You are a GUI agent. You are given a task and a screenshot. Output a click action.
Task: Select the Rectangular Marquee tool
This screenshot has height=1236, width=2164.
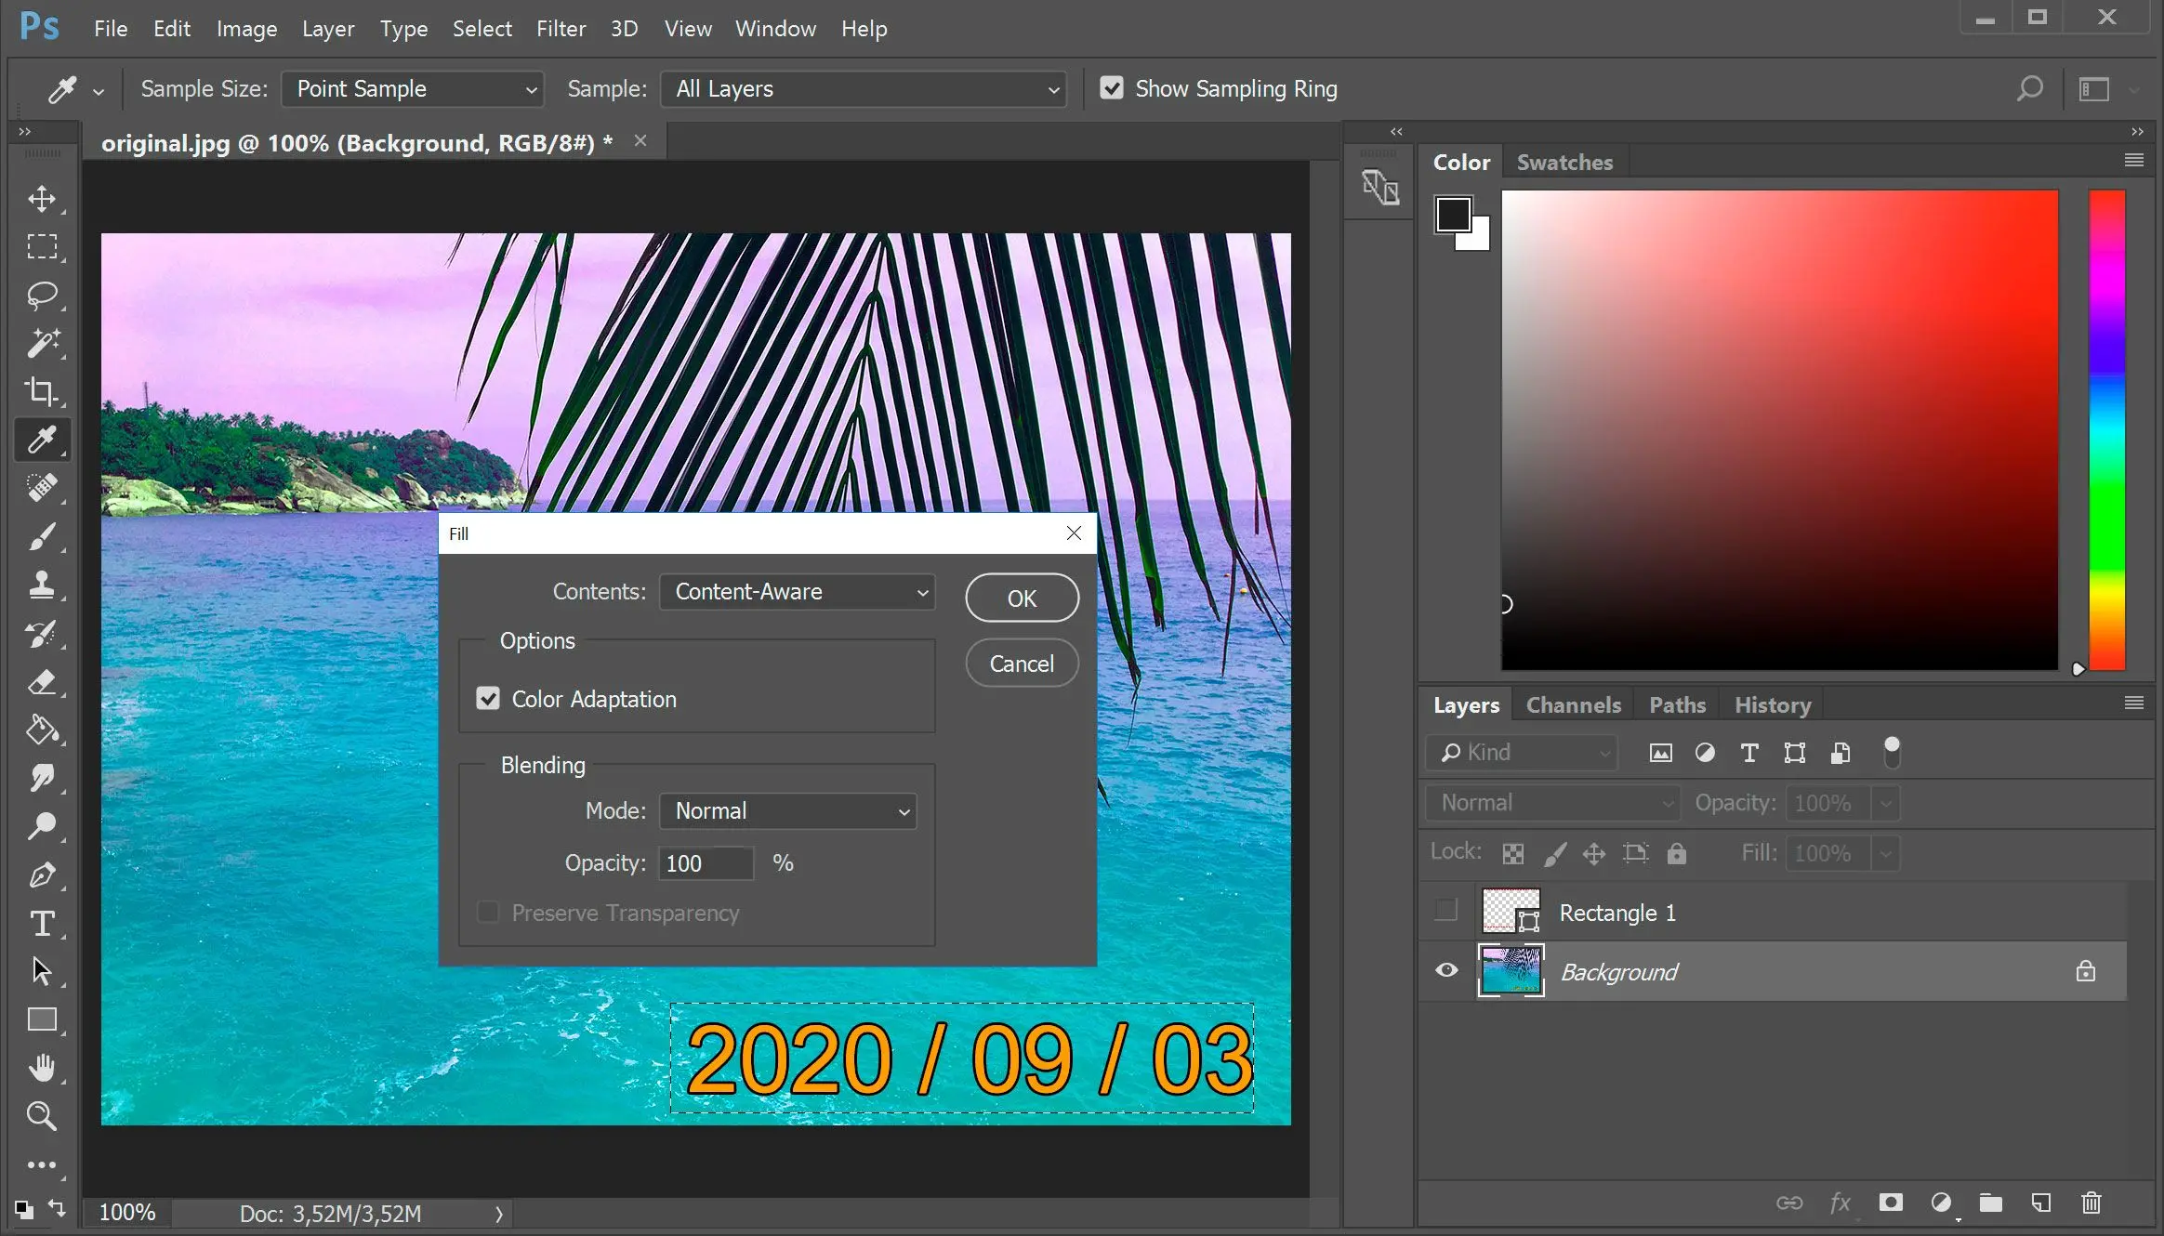[42, 245]
